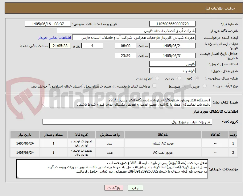Click the response deadline date 1405/06/21
Image resolution: width=243 pixels, height=196 pixels.
[x=172, y=46]
